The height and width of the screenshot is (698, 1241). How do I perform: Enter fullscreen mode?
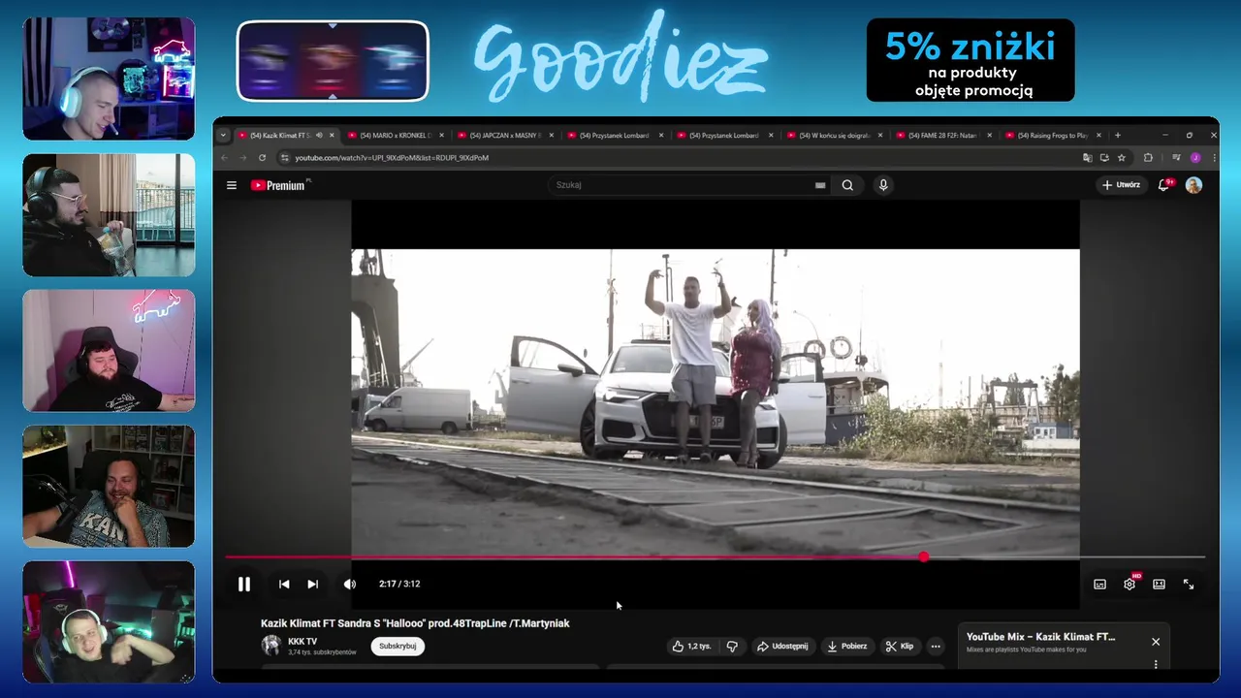(x=1189, y=585)
